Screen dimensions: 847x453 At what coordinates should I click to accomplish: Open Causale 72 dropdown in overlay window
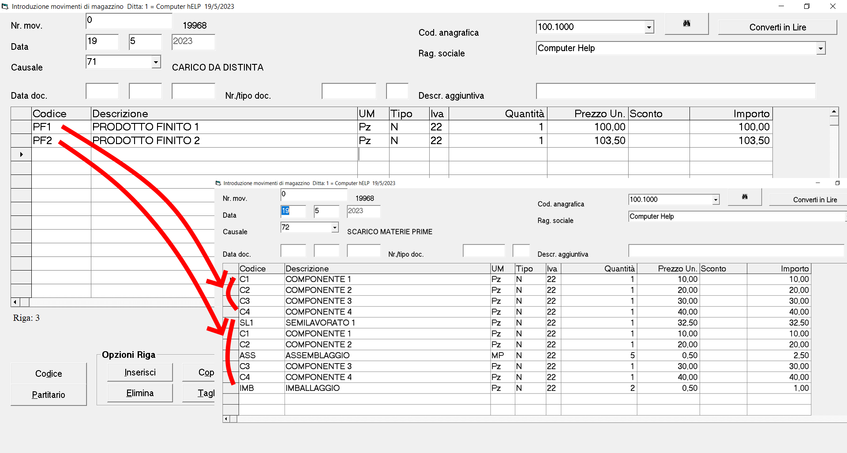click(335, 227)
